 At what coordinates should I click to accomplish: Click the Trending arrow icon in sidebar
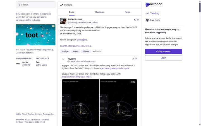click(x=147, y=13)
